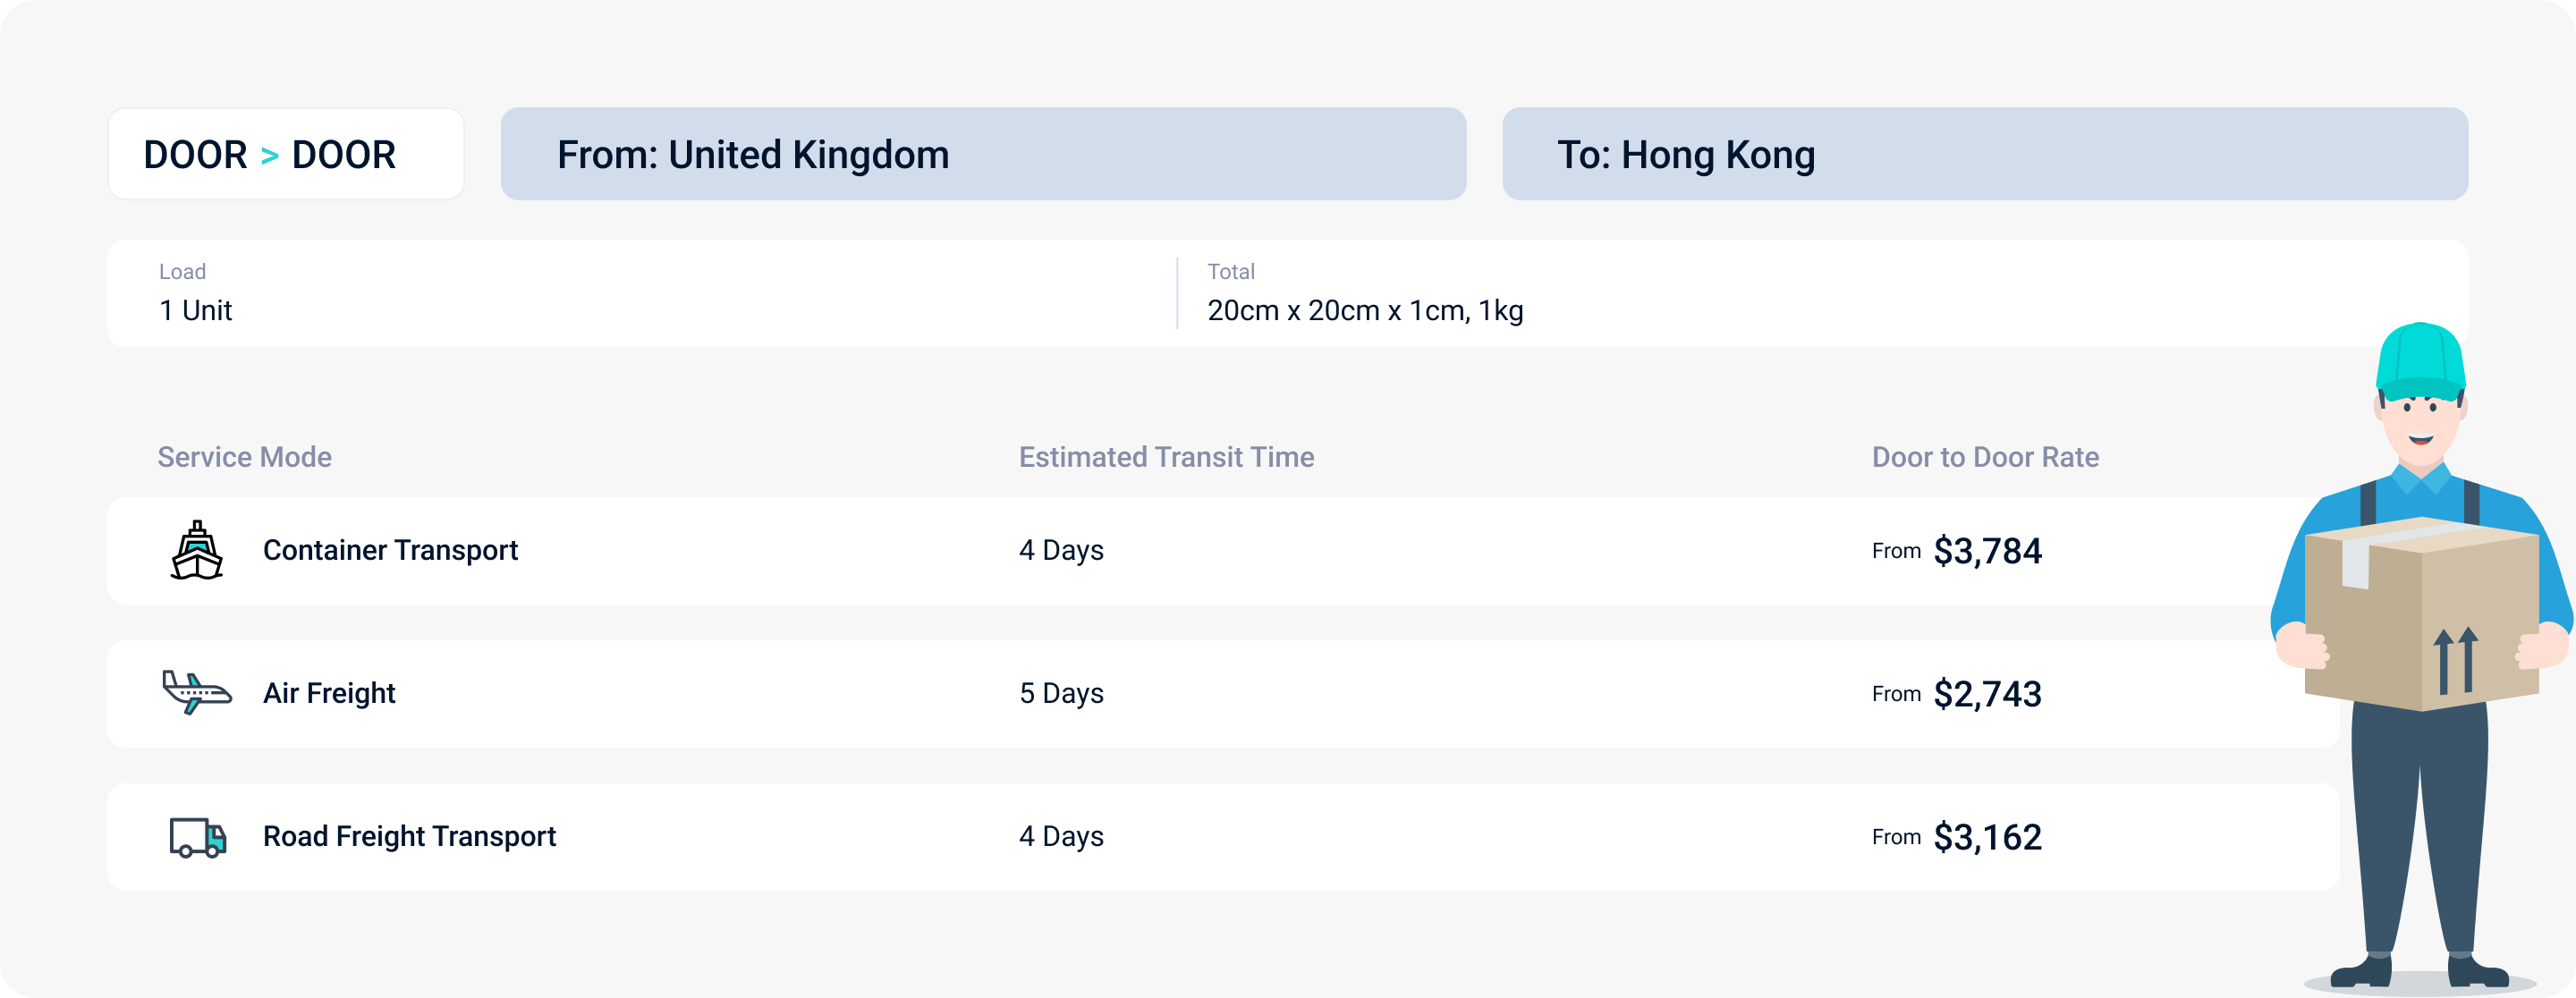Open the From: United Kingdom field
Viewport: 2576px width, 998px height.
pyautogui.click(x=982, y=154)
